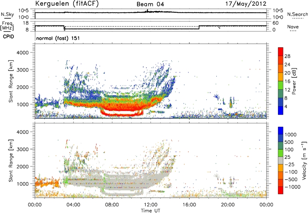This screenshot has width=308, height=213.
Task: Click the frequency step trace at 17:00
Action: pos(199,27)
